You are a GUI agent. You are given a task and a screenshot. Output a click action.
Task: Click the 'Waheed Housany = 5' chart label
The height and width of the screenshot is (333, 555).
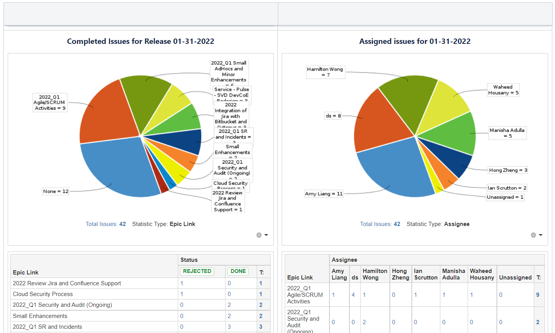coord(503,90)
